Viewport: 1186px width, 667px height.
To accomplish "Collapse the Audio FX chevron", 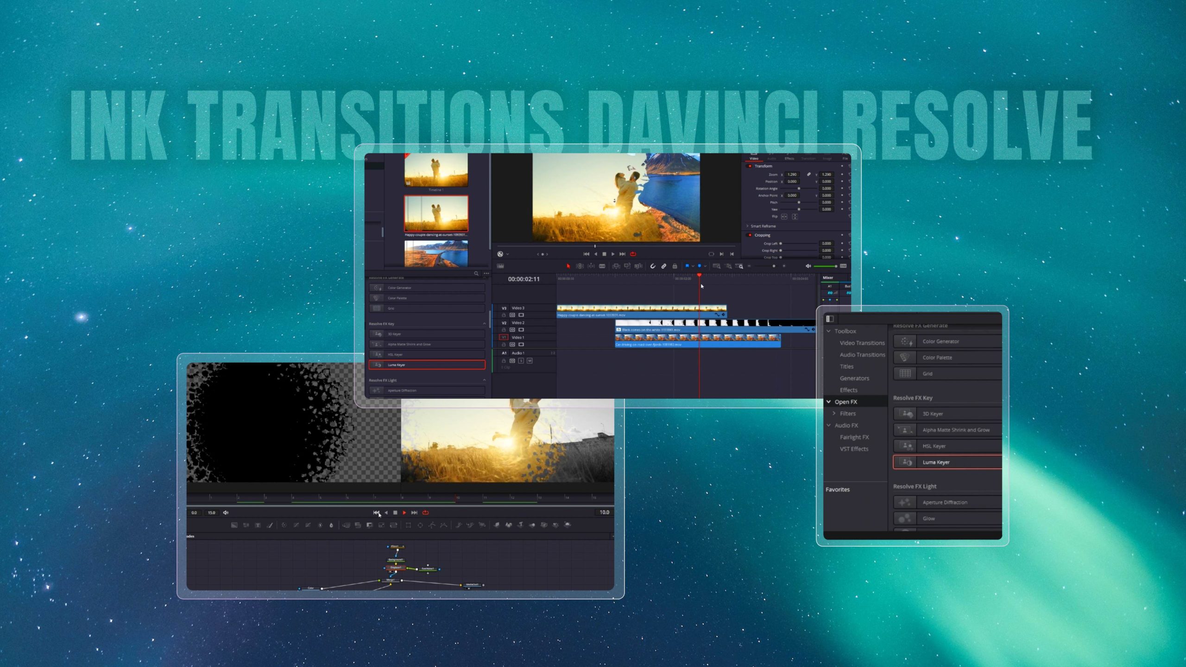I will (x=829, y=425).
